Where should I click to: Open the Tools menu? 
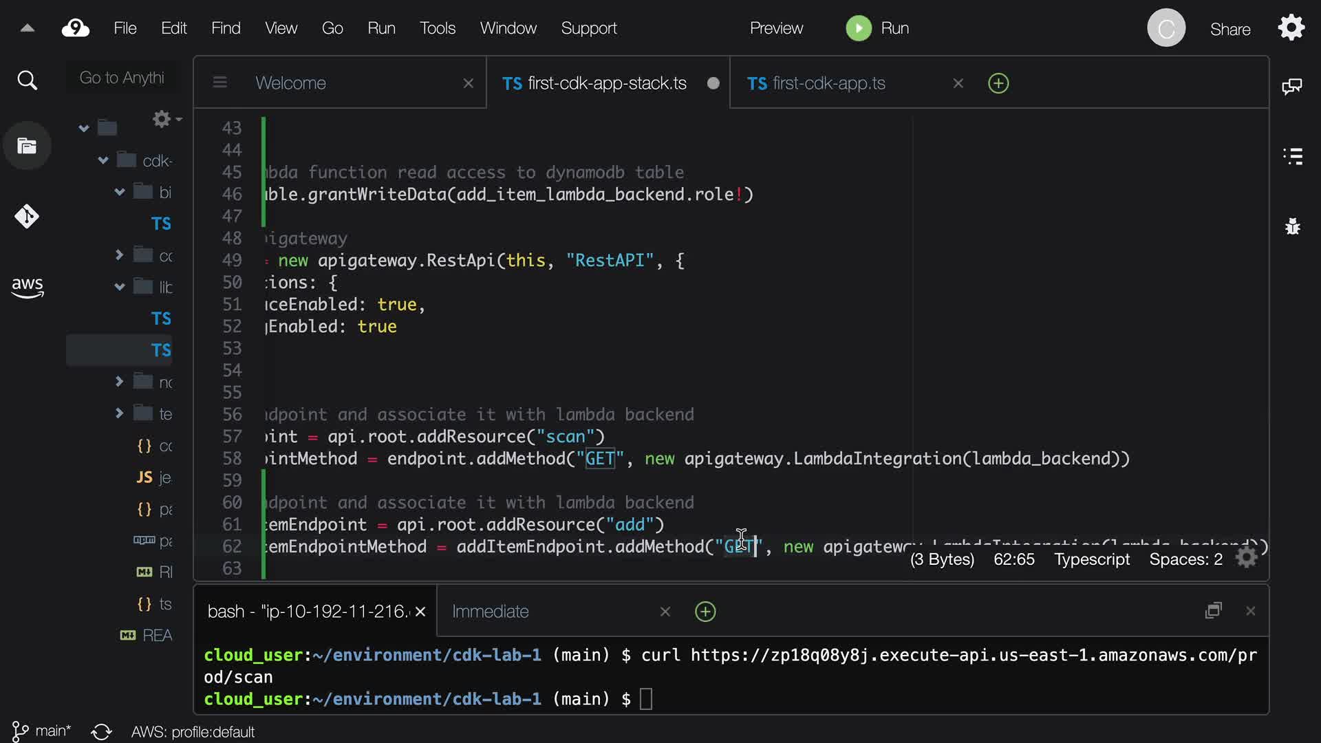pos(438,28)
